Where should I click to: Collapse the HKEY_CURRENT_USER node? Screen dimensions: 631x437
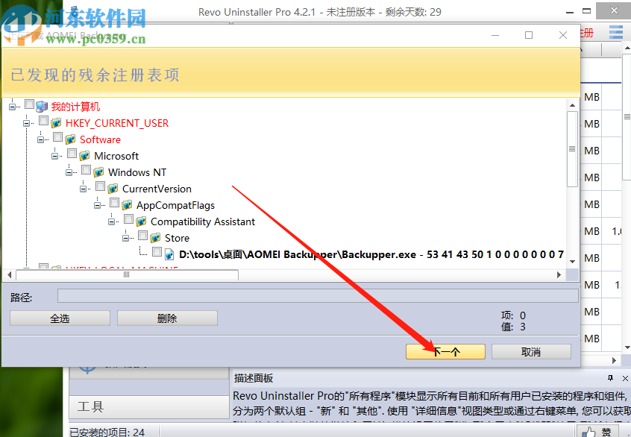pyautogui.click(x=26, y=123)
